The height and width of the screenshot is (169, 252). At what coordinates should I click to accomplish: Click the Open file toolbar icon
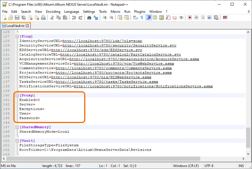(x=11, y=18)
